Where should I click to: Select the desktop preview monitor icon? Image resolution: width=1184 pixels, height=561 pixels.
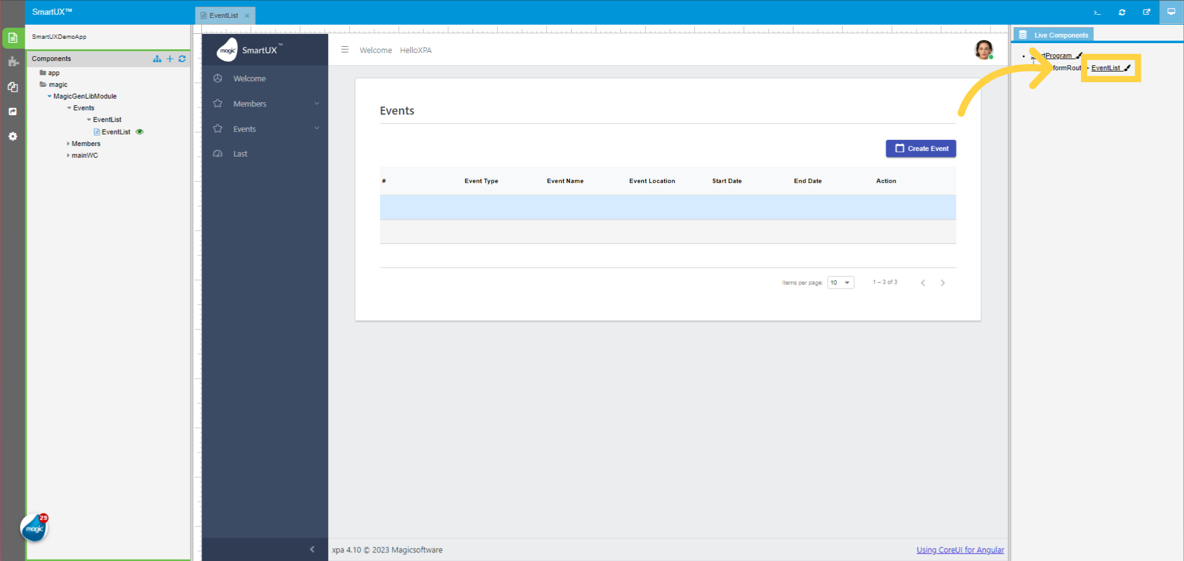tap(1171, 12)
